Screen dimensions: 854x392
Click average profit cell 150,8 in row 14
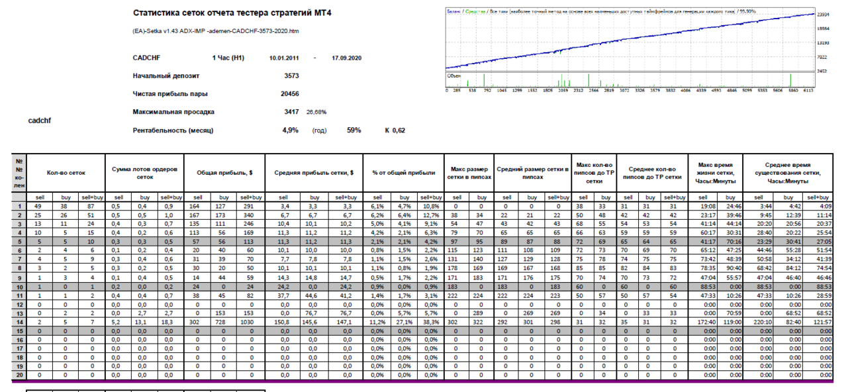(x=283, y=321)
